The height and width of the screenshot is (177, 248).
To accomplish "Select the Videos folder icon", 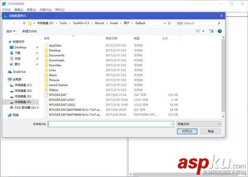I will tap(46, 90).
